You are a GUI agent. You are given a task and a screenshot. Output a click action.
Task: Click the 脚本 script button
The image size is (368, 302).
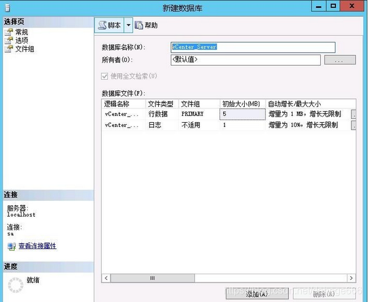[109, 25]
